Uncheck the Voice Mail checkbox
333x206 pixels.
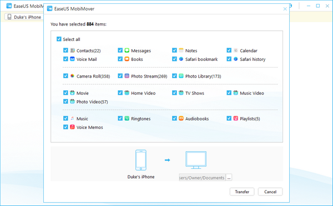point(65,59)
